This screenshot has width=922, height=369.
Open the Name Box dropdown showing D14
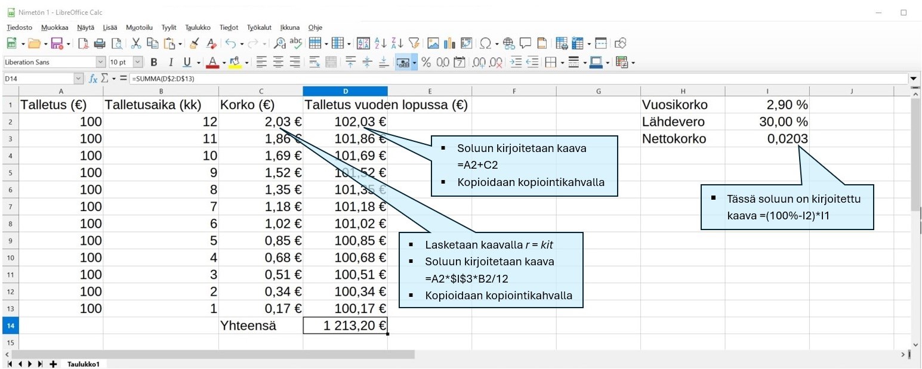pos(79,79)
